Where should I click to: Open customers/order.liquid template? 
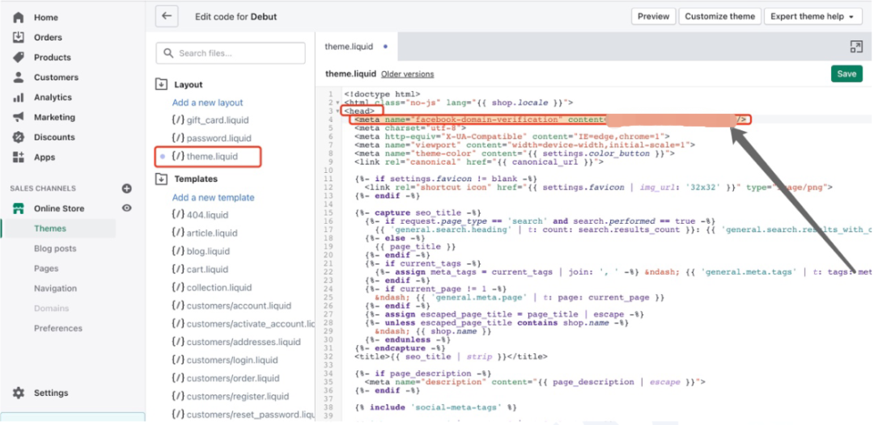tap(225, 378)
